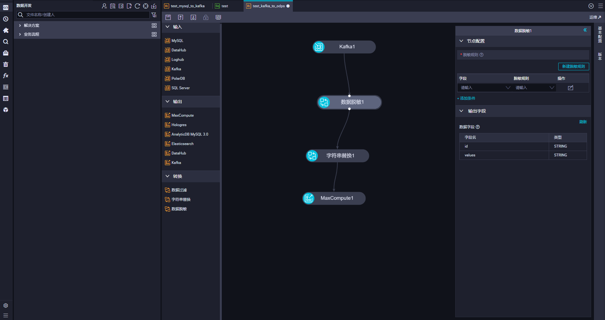Viewport: 605px width, 320px height.
Task: Collapse the 节点配置 section
Action: (x=461, y=41)
